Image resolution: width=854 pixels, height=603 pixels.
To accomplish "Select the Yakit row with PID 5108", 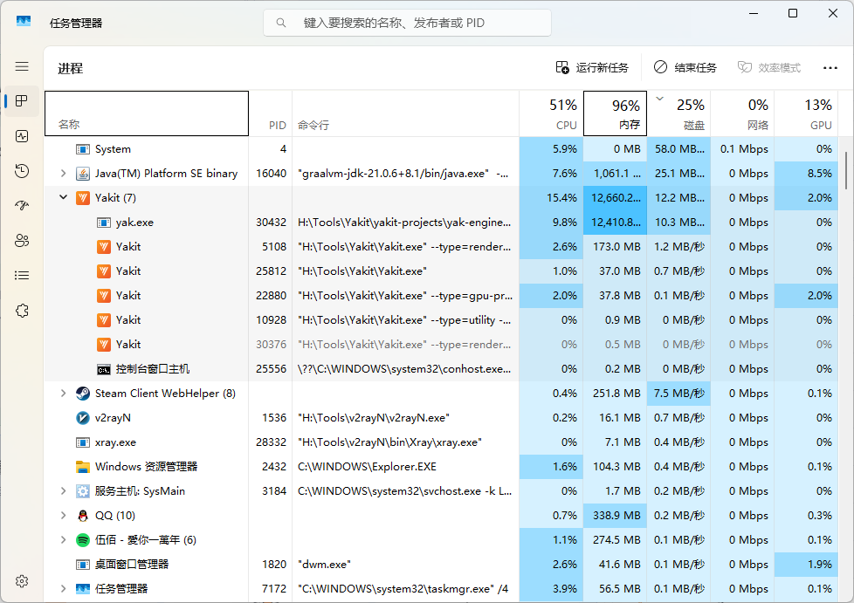I will coord(441,247).
